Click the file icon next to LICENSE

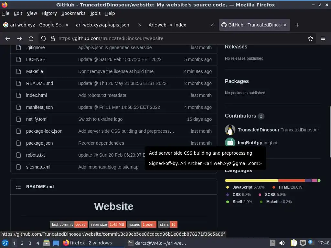point(18,59)
